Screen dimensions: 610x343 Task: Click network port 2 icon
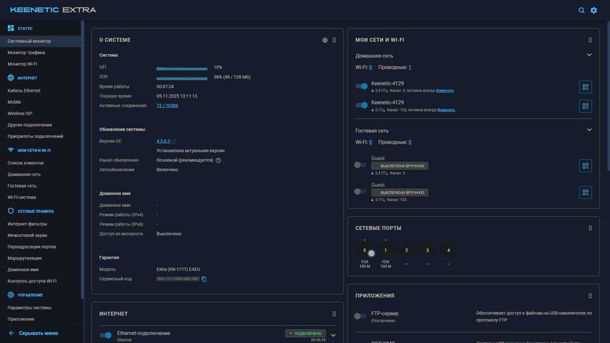point(406,250)
